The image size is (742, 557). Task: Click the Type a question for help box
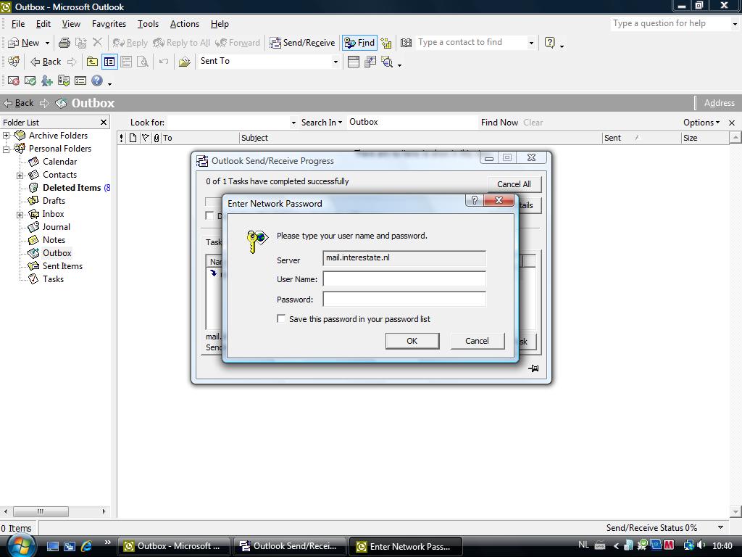tap(670, 24)
